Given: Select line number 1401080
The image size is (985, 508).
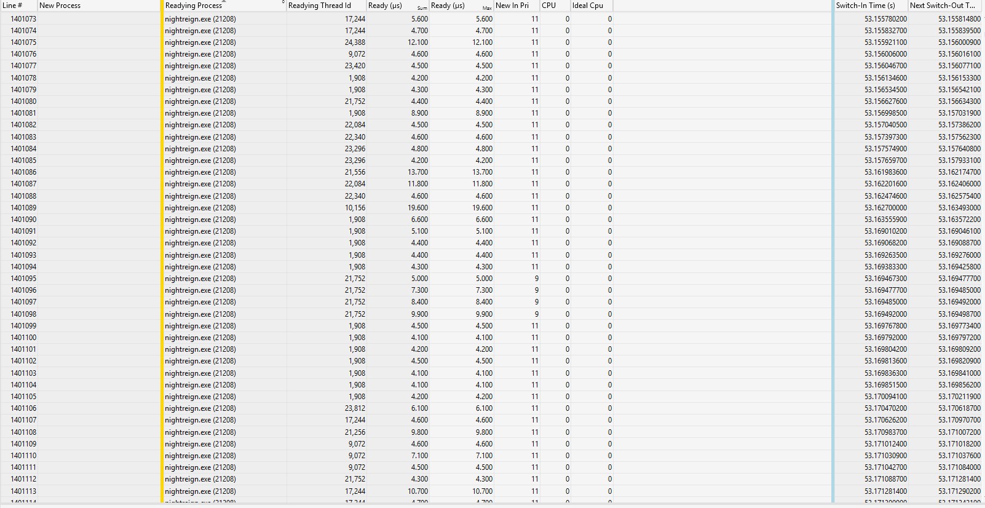Looking at the screenshot, I should coord(23,101).
